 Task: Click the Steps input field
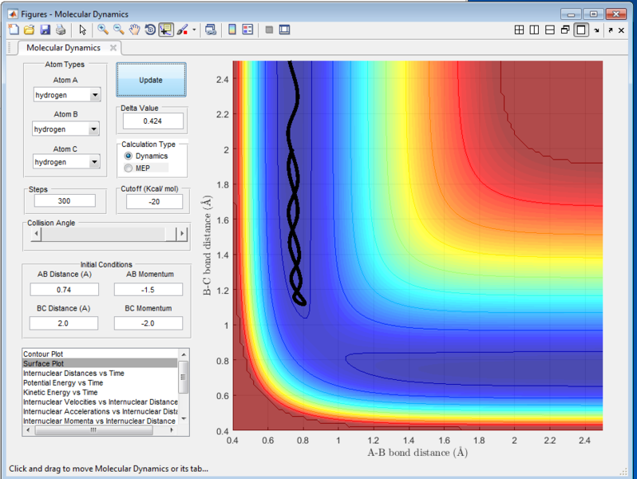[x=65, y=201]
